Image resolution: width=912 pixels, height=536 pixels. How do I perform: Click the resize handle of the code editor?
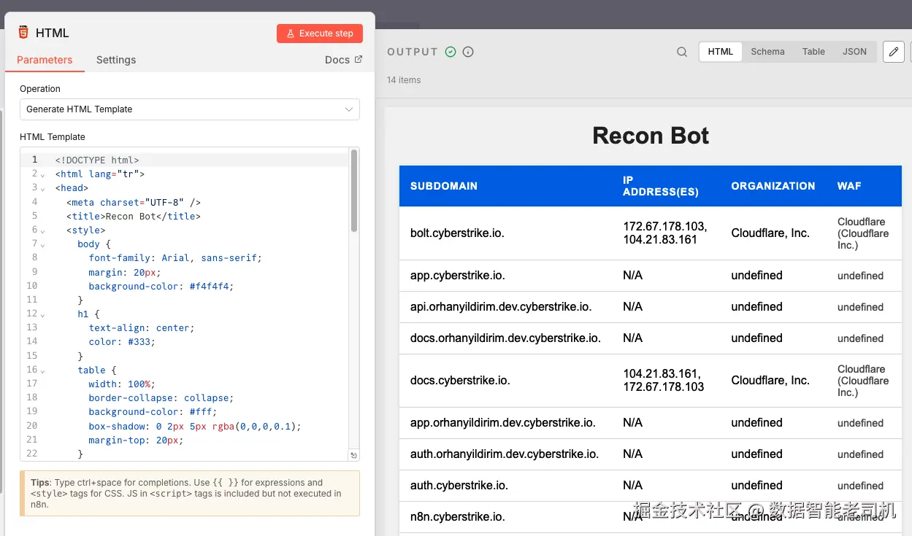353,455
